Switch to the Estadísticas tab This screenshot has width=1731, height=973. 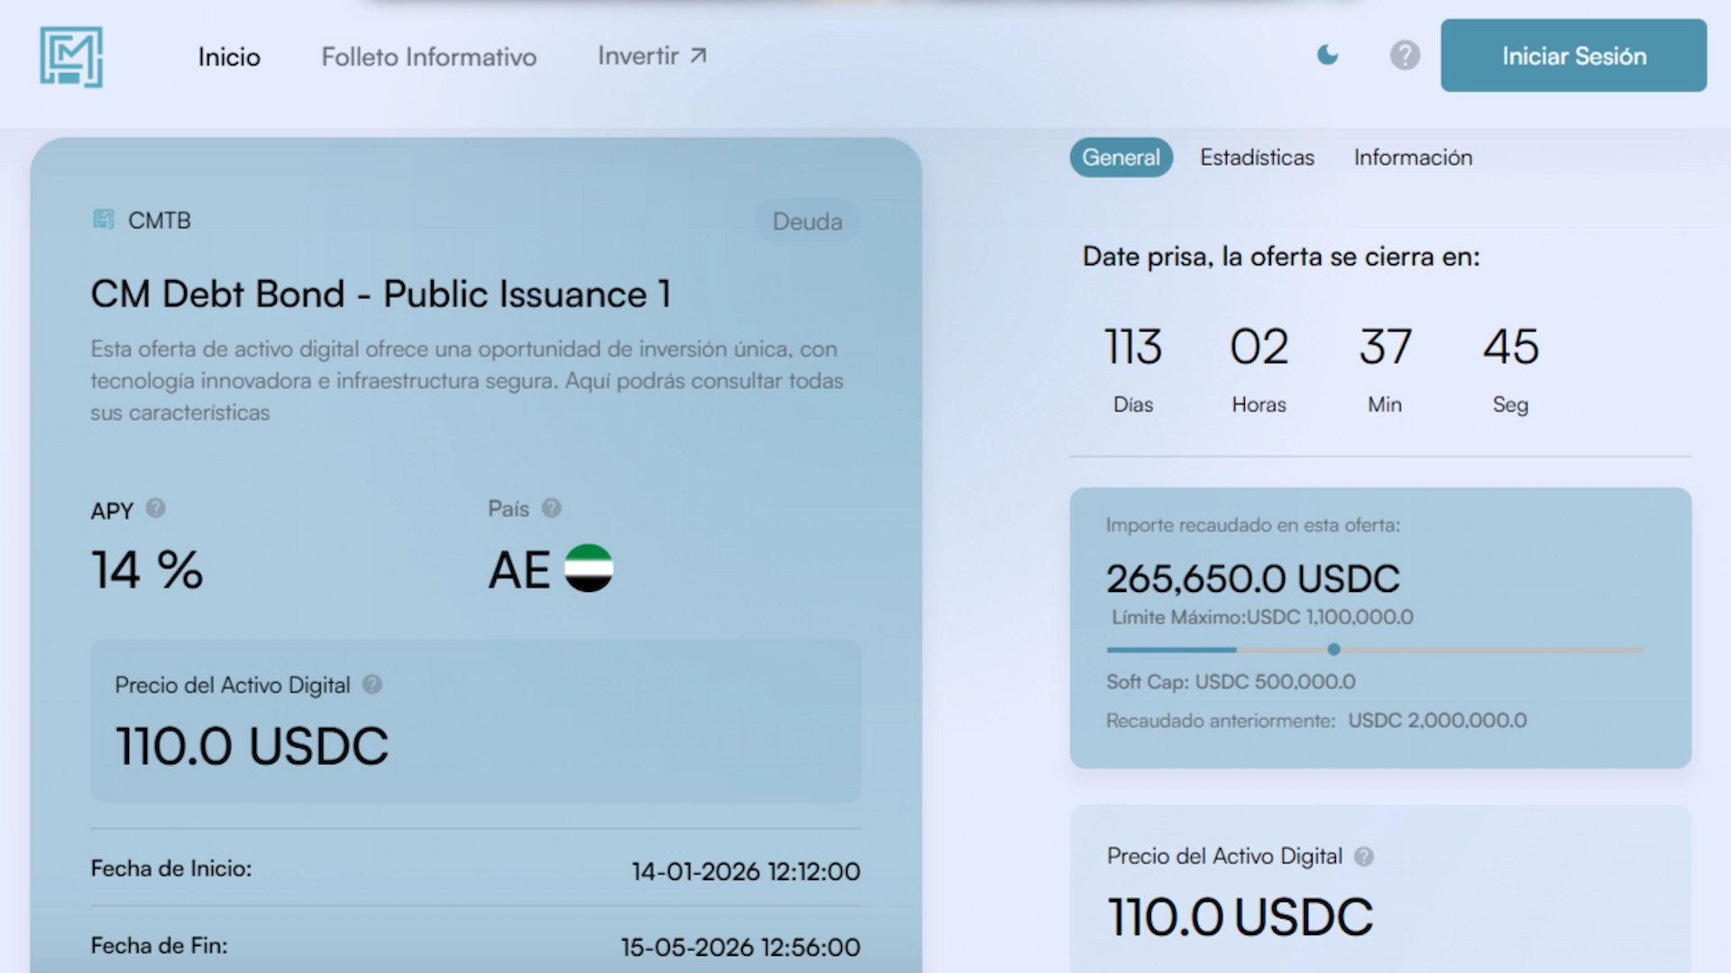(x=1256, y=157)
